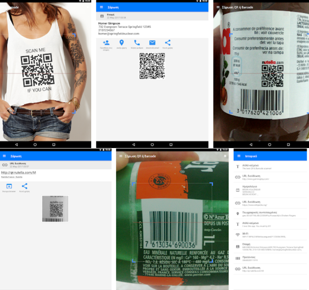Click address '732 Evergreen Terrace Springfield 12345'

coord(124,27)
